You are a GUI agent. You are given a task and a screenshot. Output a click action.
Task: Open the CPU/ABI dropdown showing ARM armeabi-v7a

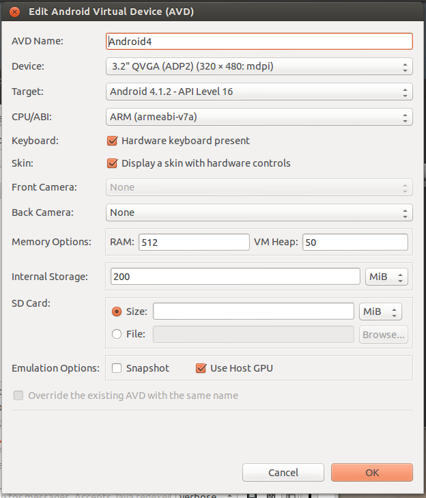[259, 117]
